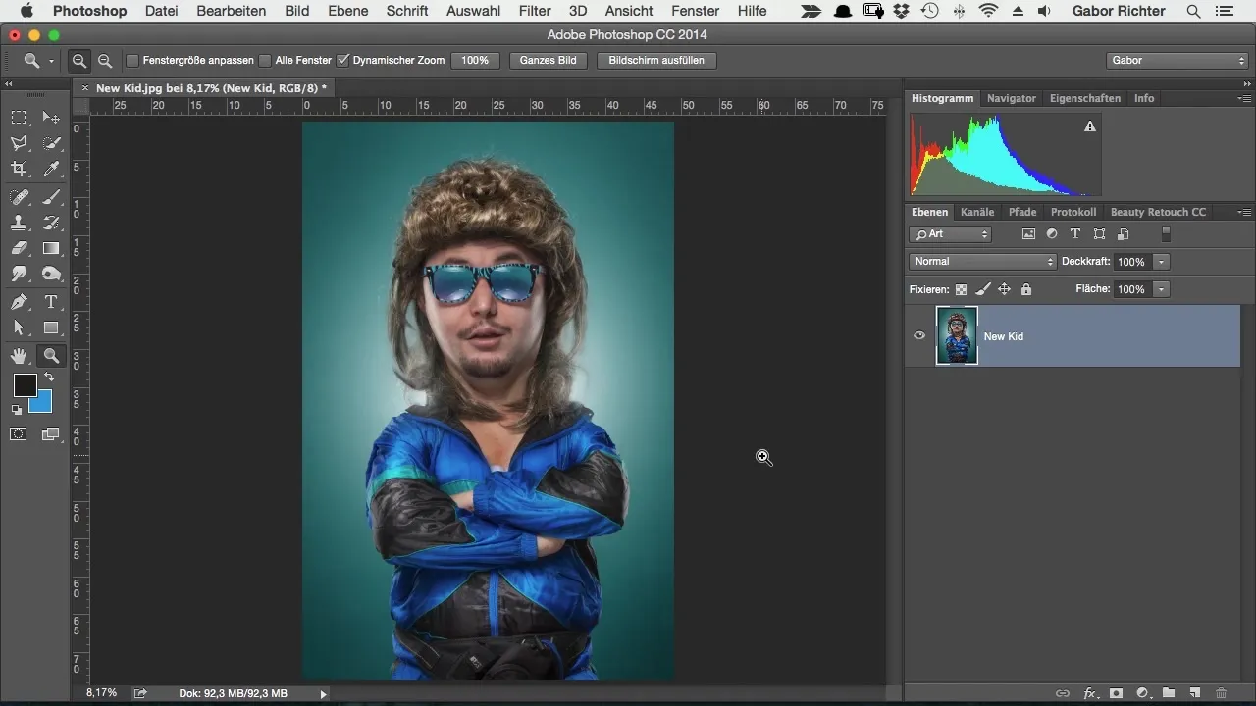Image resolution: width=1256 pixels, height=706 pixels.
Task: Filter layers by pixel layers
Action: (x=1028, y=234)
